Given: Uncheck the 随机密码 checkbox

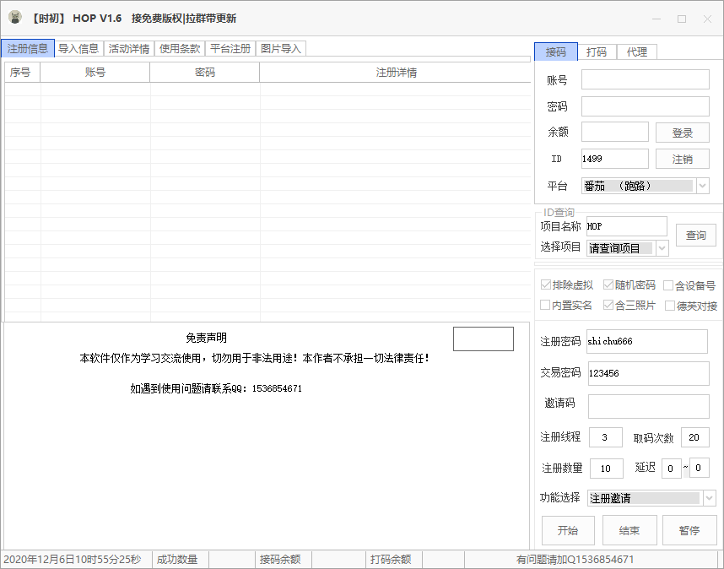Looking at the screenshot, I should pyautogui.click(x=608, y=286).
